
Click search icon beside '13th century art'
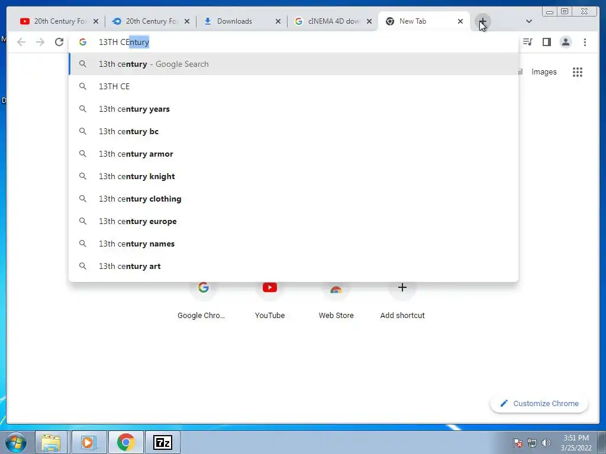click(x=83, y=266)
